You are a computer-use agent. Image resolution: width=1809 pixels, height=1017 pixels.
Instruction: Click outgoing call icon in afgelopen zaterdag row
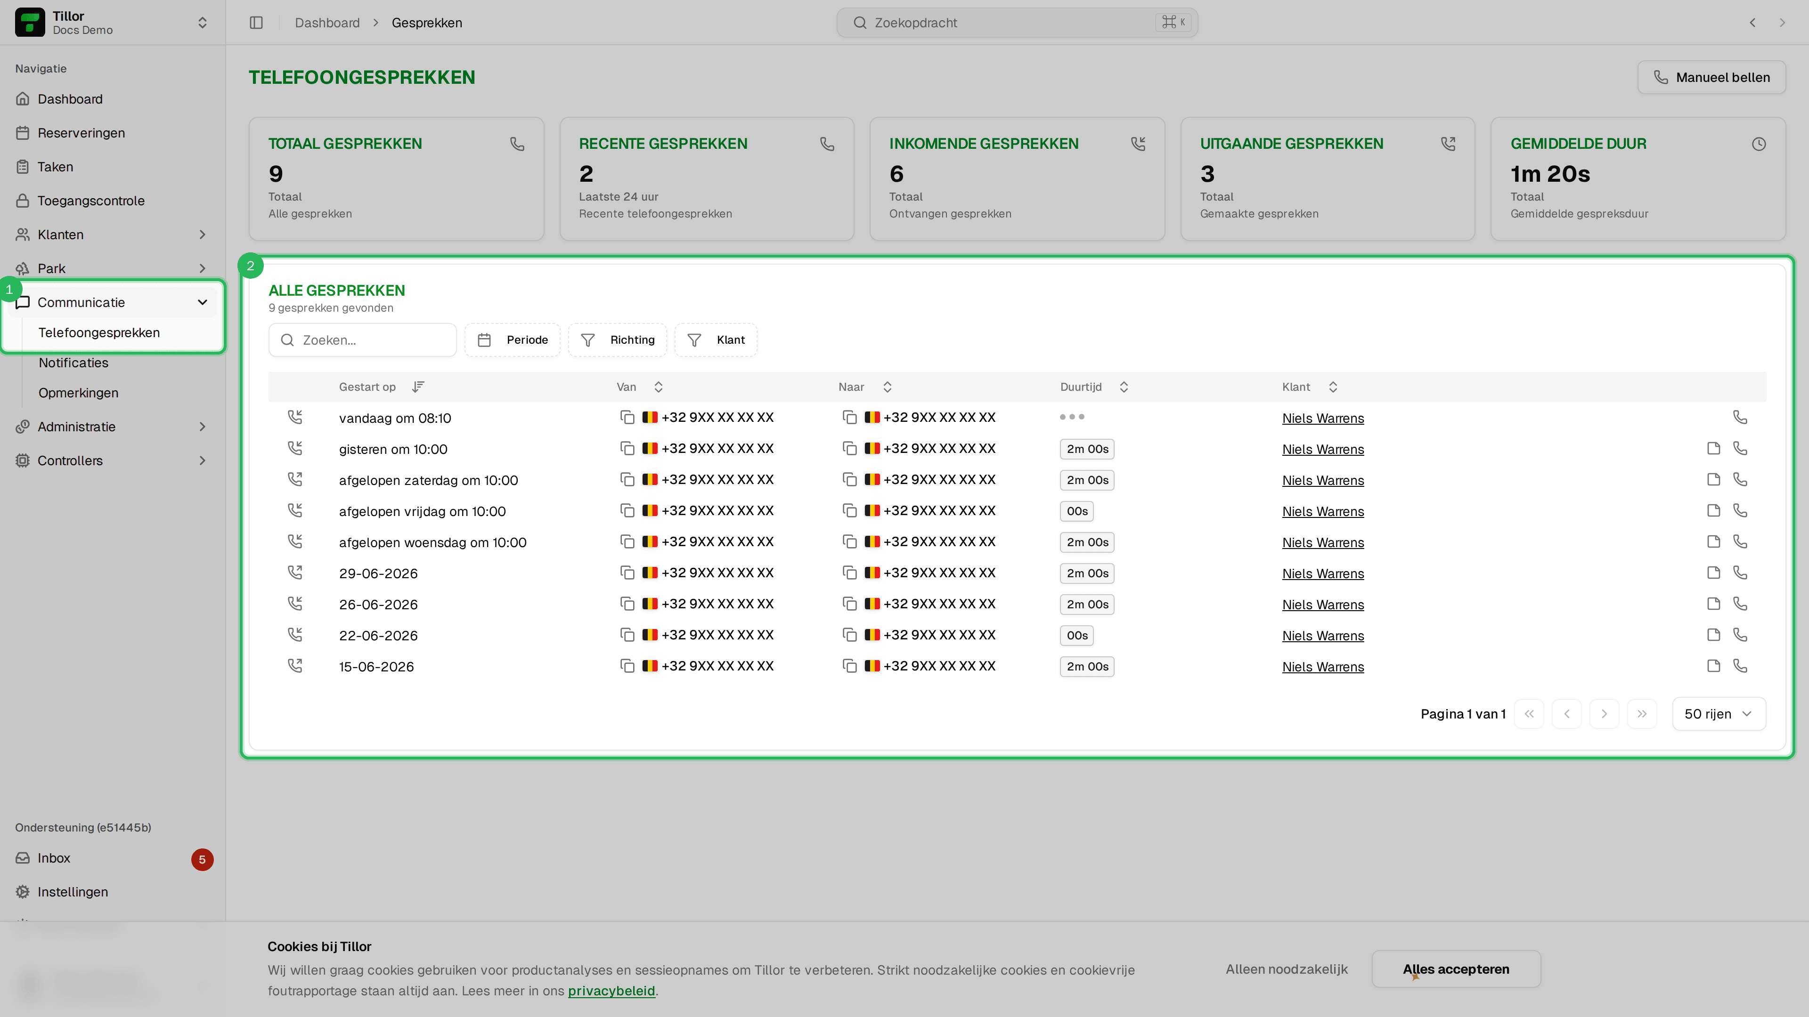click(295, 479)
